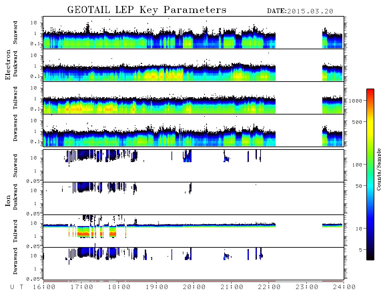381x293 pixels.
Task: Click the 22:00 time axis label
Action: click(x=269, y=287)
